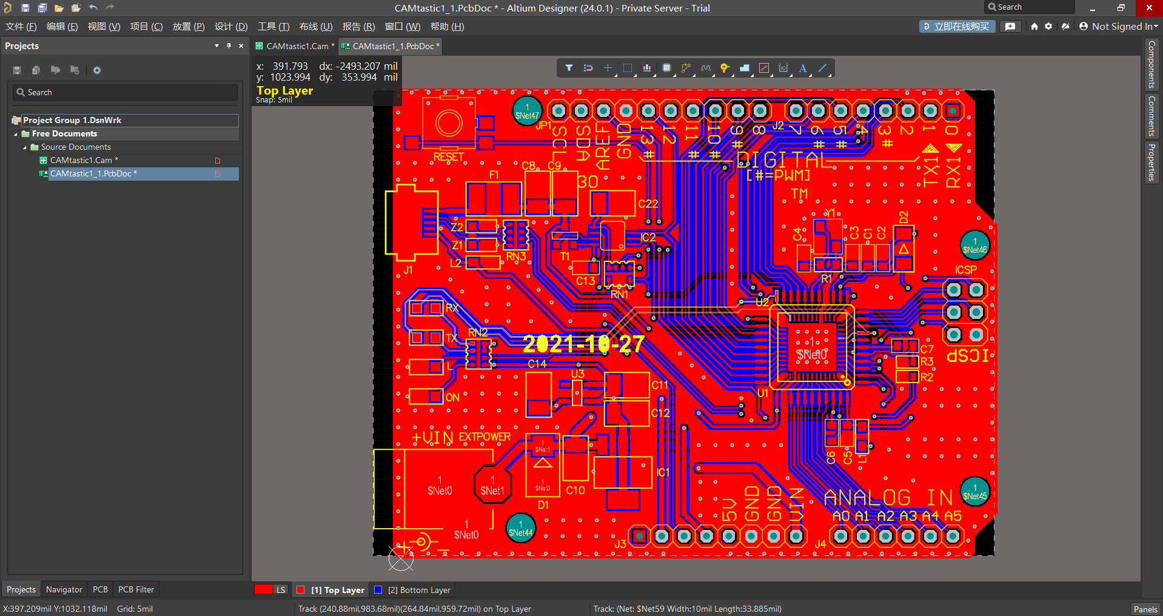
Task: Click the blue Bottom Layer color swatch
Action: click(378, 590)
